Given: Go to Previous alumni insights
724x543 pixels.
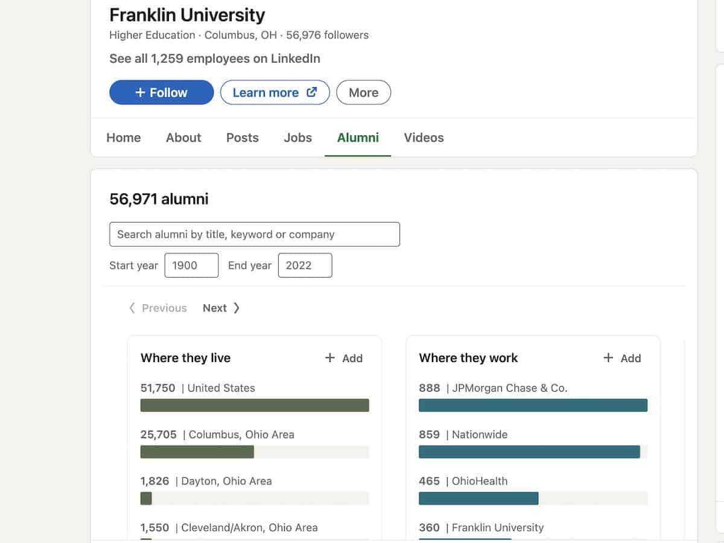Looking at the screenshot, I should coord(158,308).
